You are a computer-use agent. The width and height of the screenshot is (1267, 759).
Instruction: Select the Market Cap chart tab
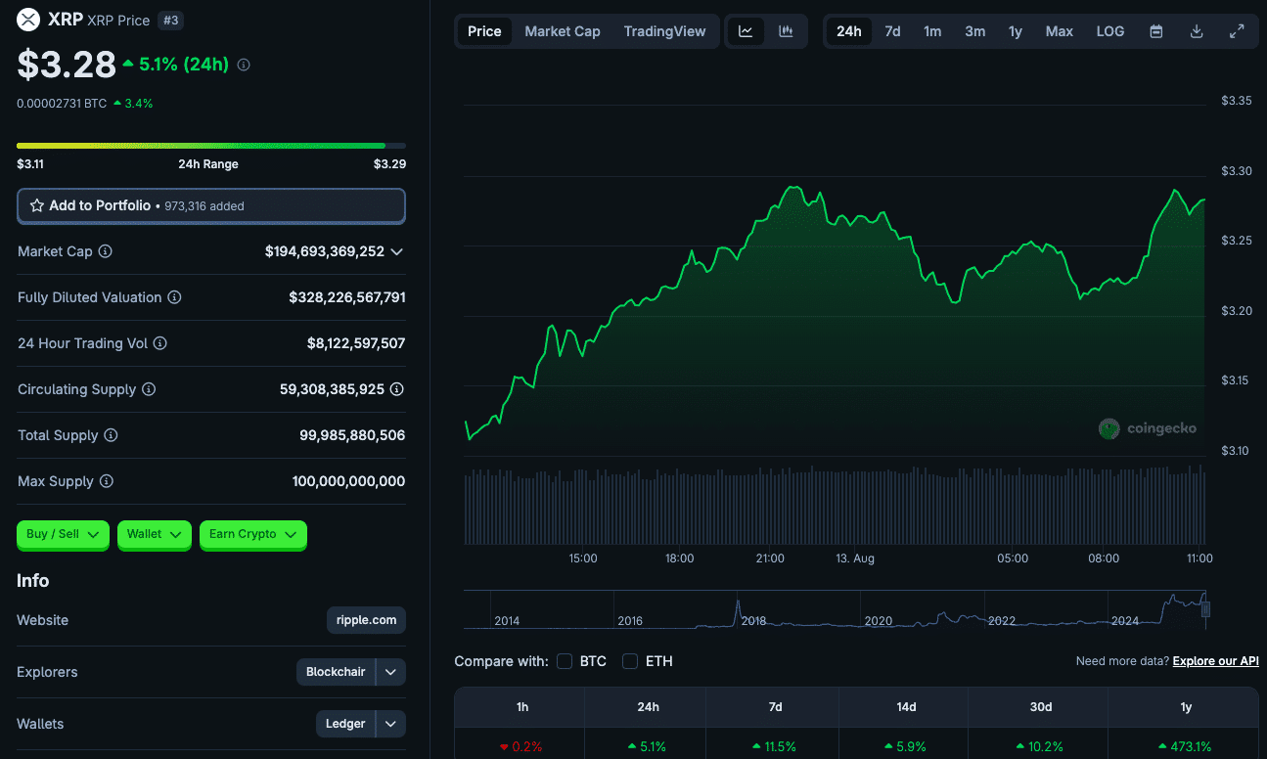[563, 31]
